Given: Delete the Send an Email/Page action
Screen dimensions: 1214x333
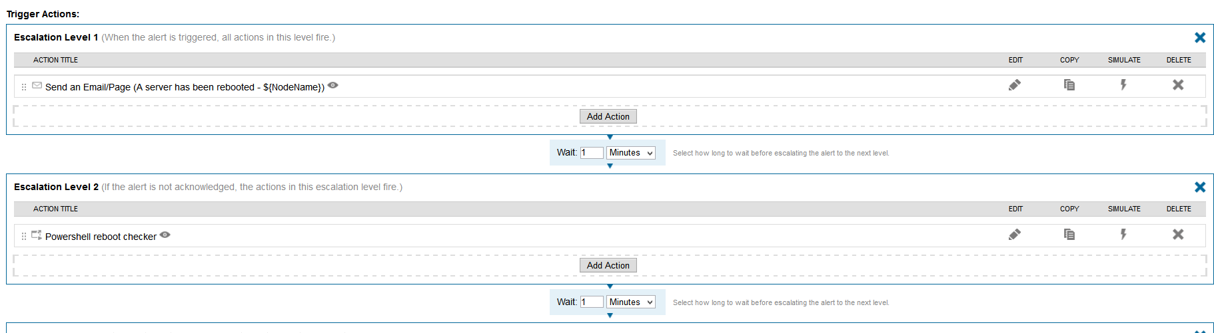Looking at the screenshot, I should tap(1178, 85).
